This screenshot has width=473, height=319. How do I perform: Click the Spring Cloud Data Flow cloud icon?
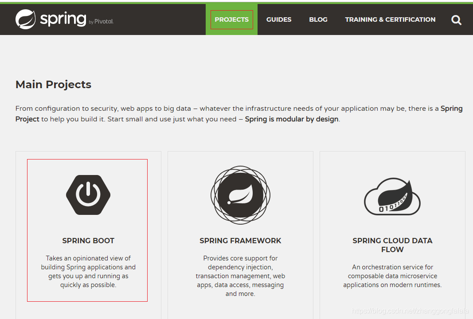coord(392,197)
